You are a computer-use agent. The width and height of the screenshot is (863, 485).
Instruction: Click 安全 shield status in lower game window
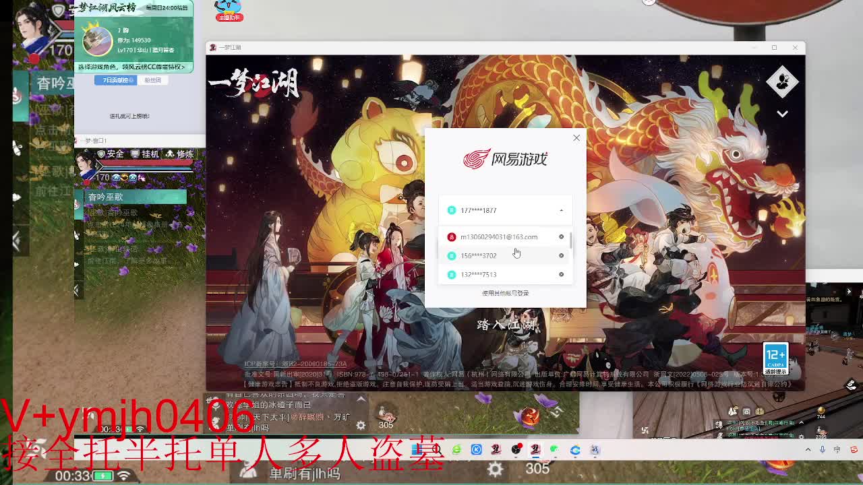coord(110,154)
